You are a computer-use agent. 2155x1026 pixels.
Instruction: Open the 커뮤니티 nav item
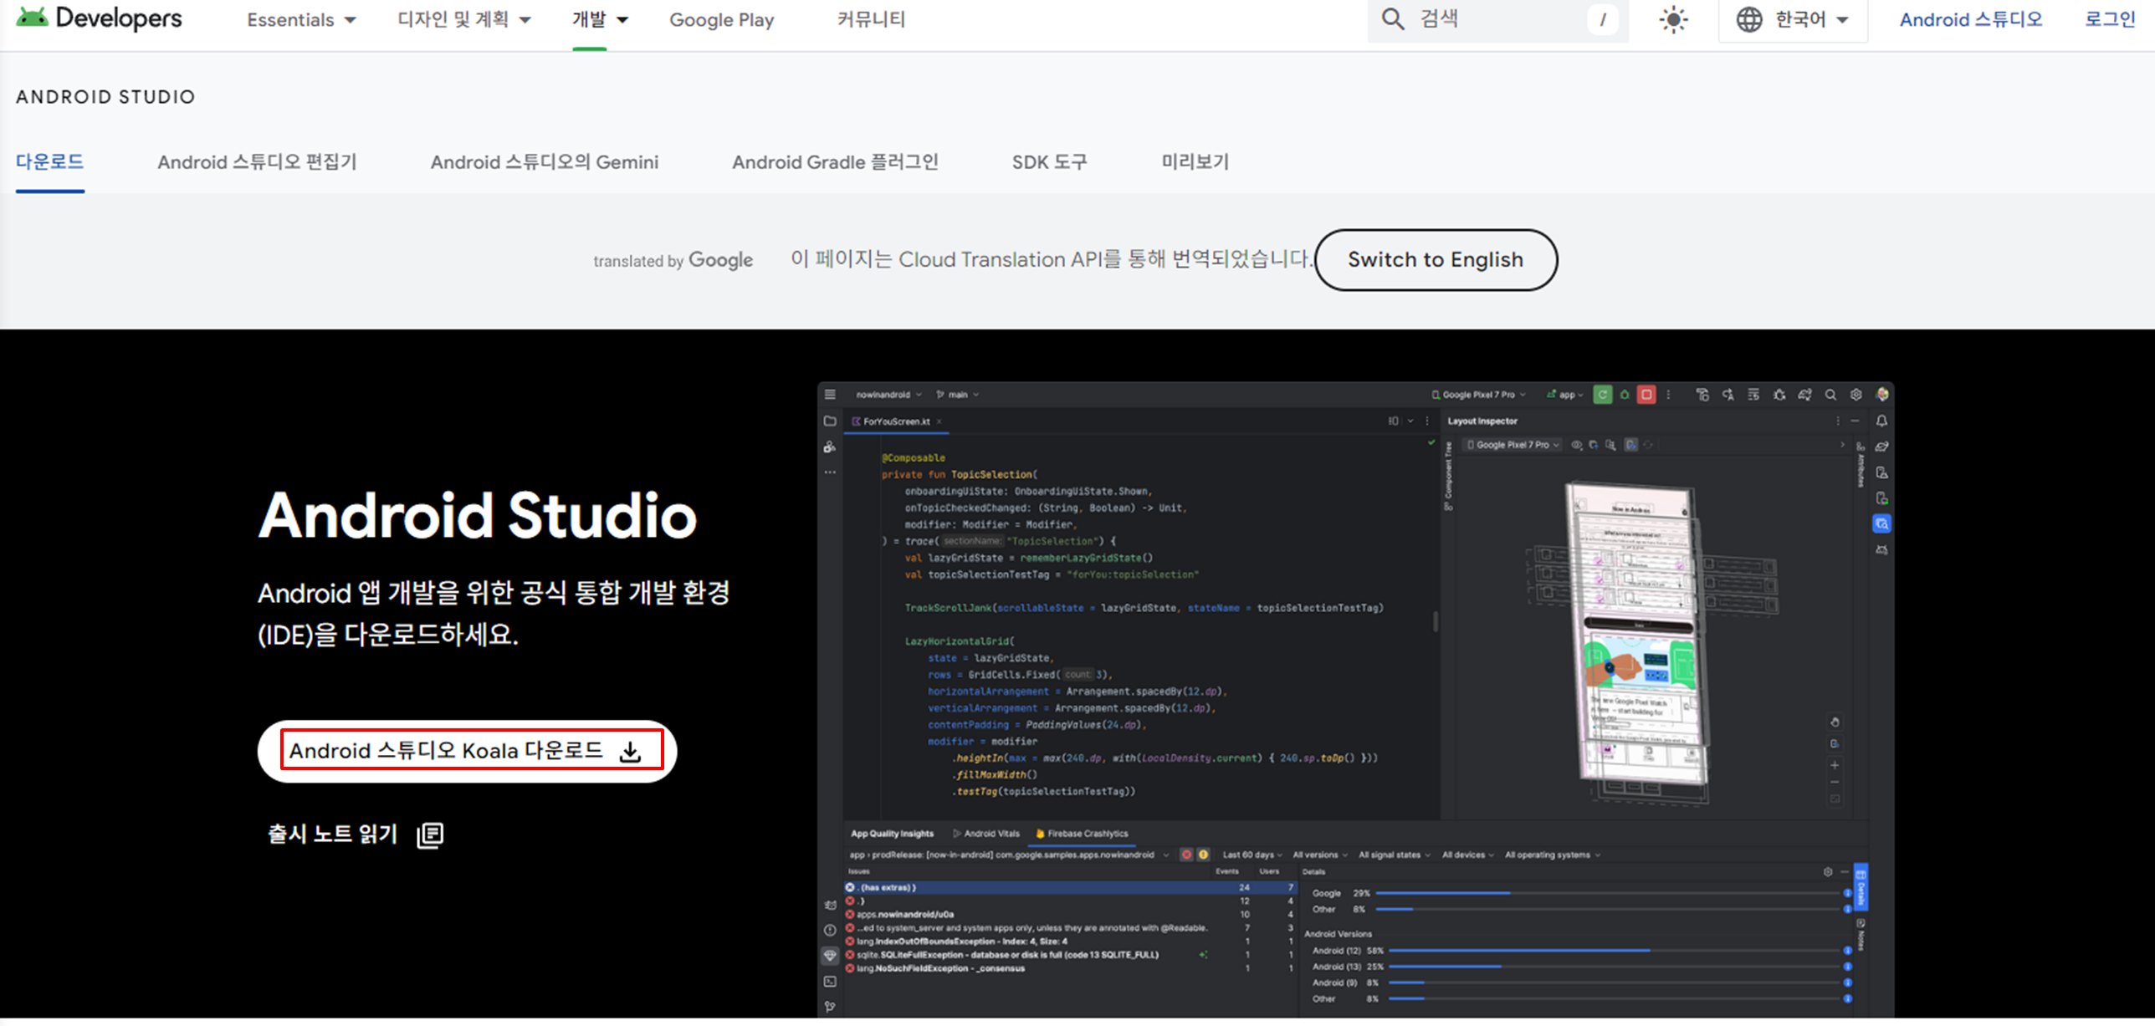coord(871,19)
